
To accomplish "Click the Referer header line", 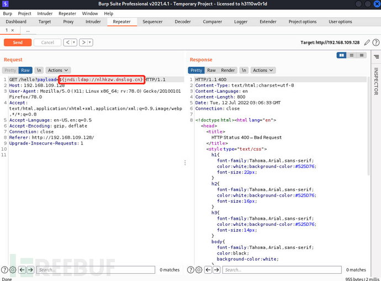I will [x=51, y=137].
